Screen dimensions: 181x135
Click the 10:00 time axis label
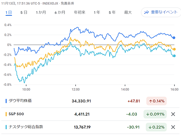point(26,89)
